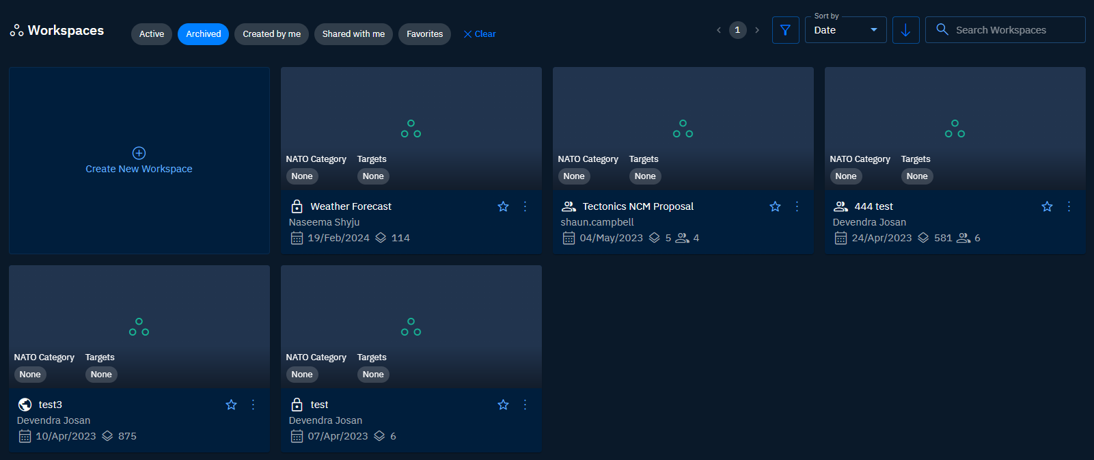The width and height of the screenshot is (1094, 460).
Task: Click Clear to reset filters
Action: [x=480, y=34]
